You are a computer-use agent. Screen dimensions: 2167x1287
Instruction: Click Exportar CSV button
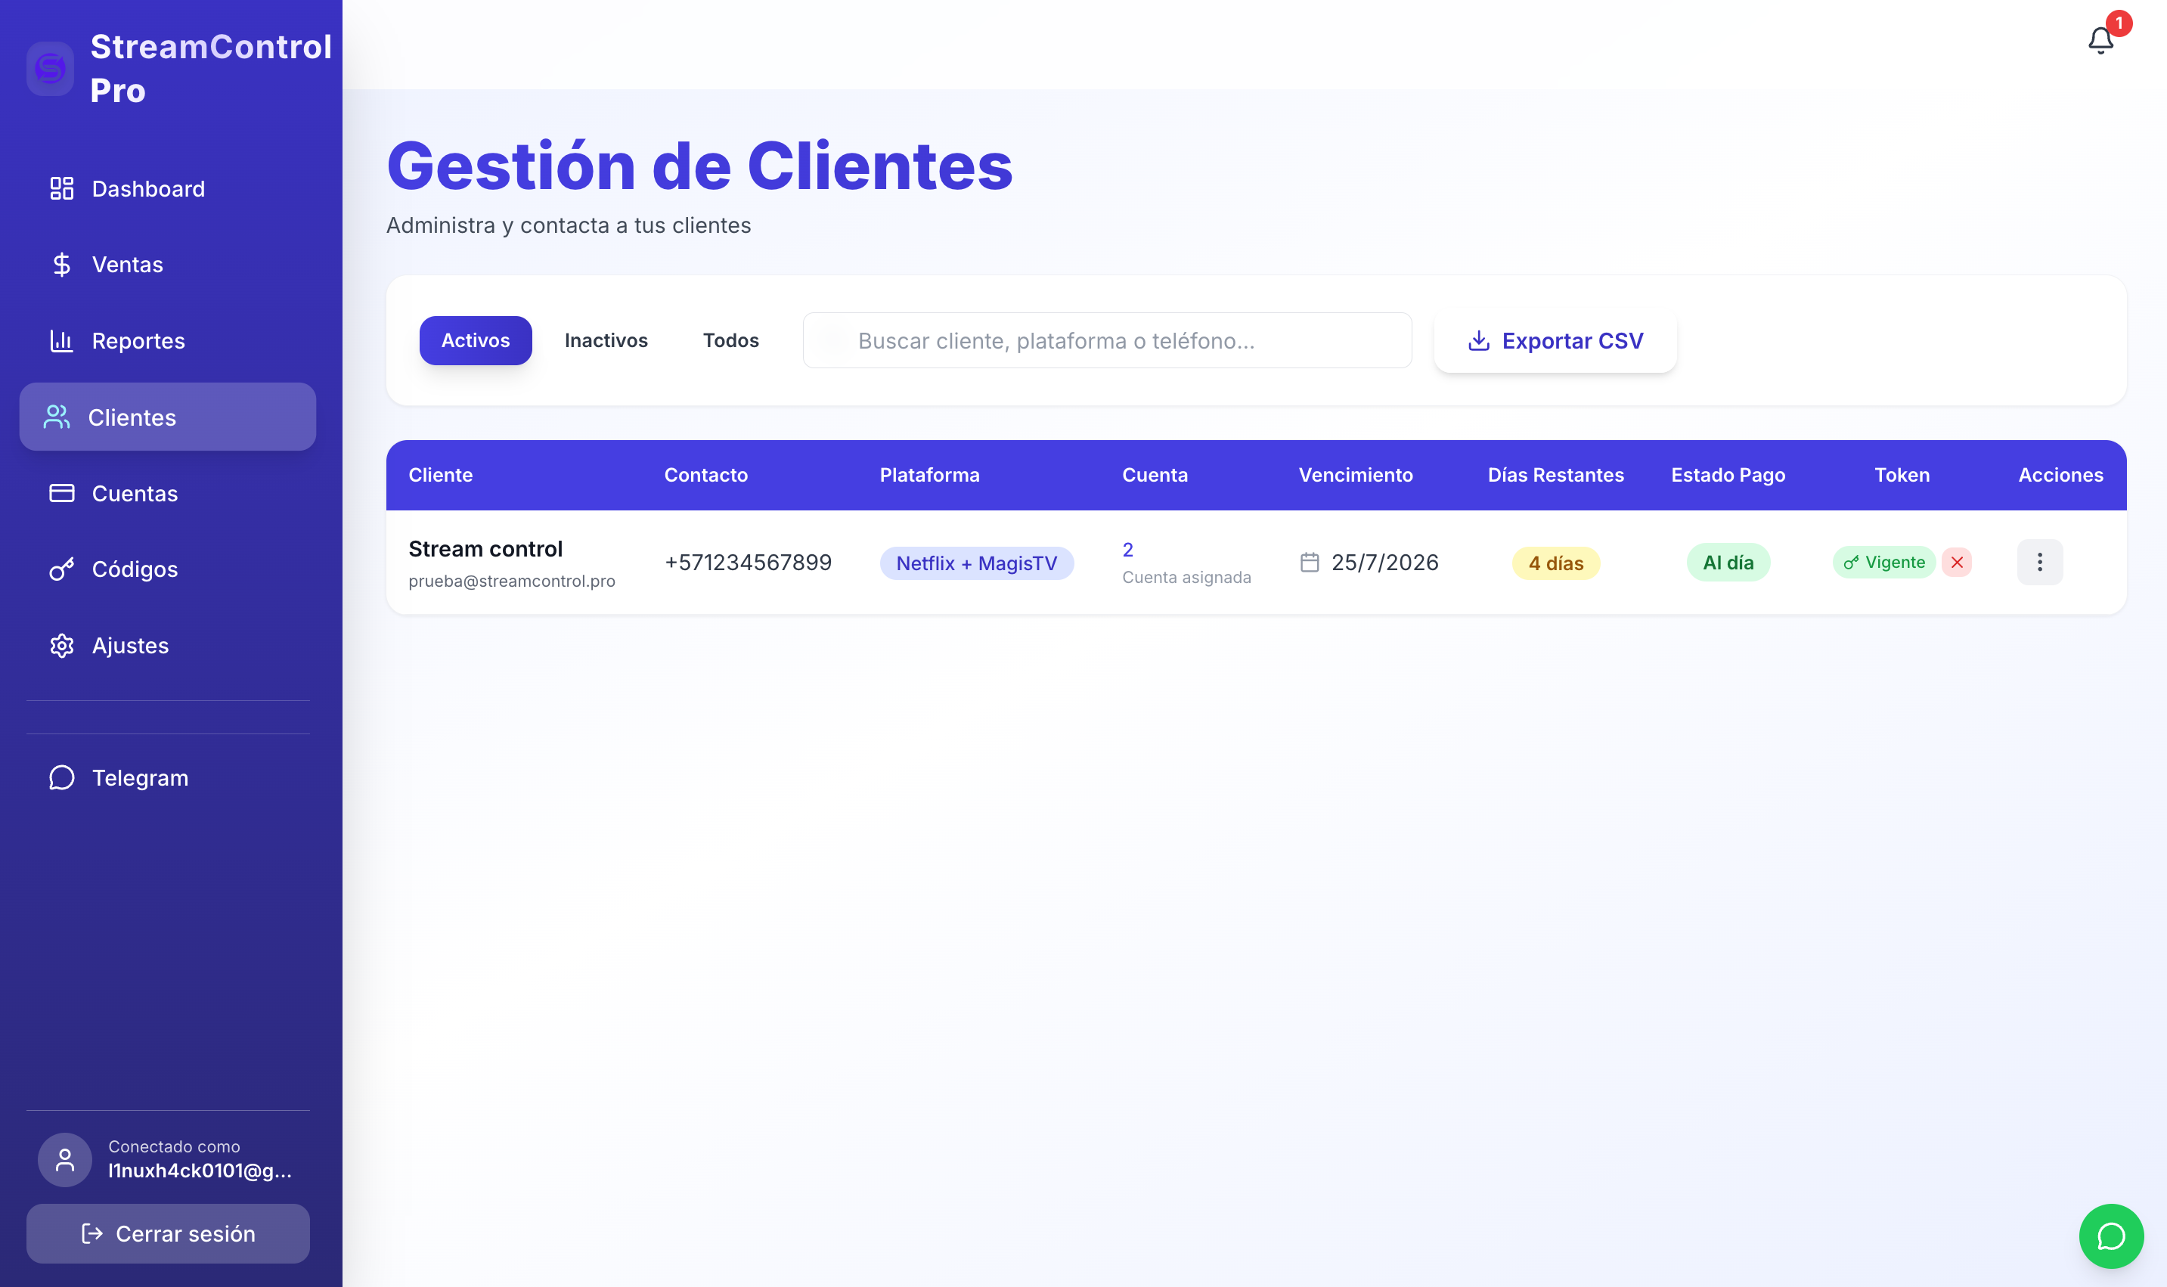coord(1555,341)
